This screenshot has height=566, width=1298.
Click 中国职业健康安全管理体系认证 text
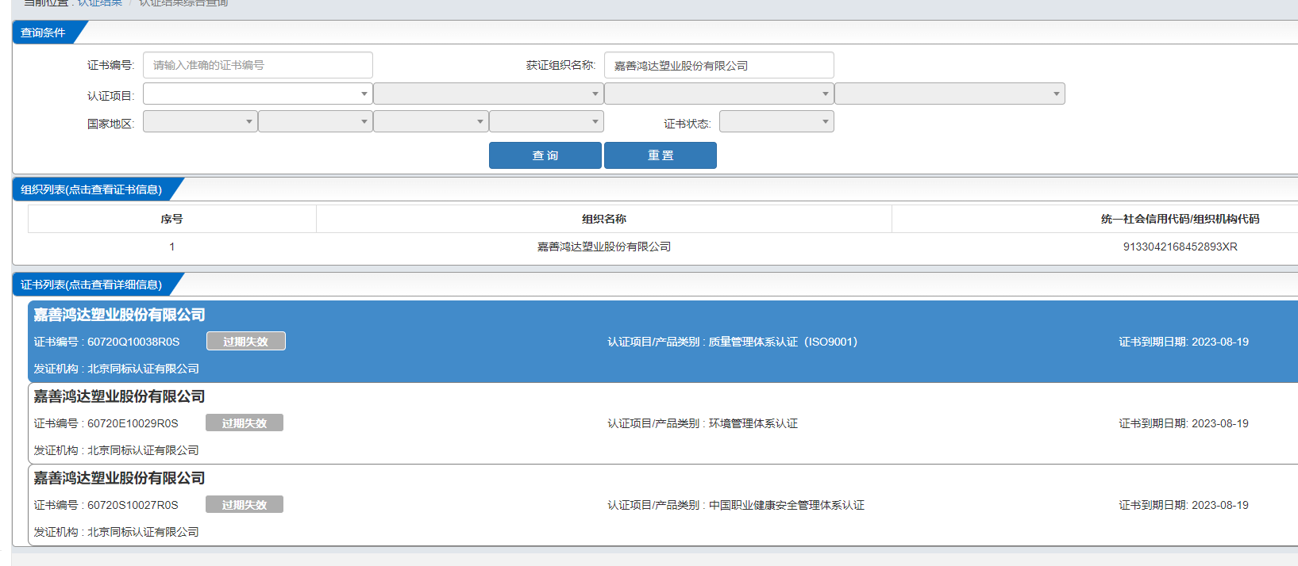tap(787, 505)
